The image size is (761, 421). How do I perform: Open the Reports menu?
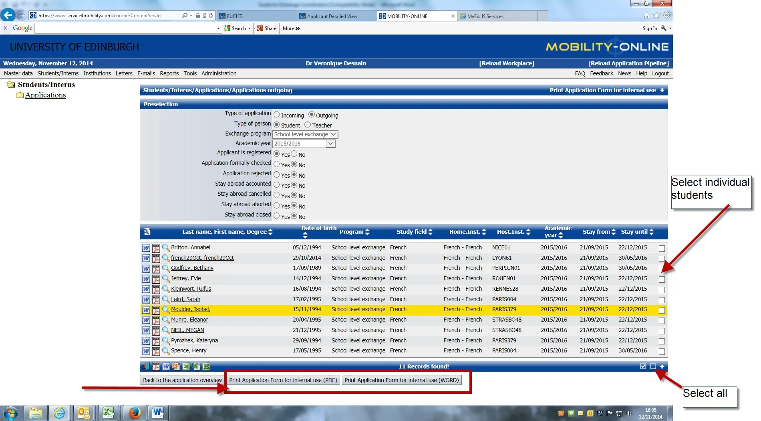[x=169, y=73]
